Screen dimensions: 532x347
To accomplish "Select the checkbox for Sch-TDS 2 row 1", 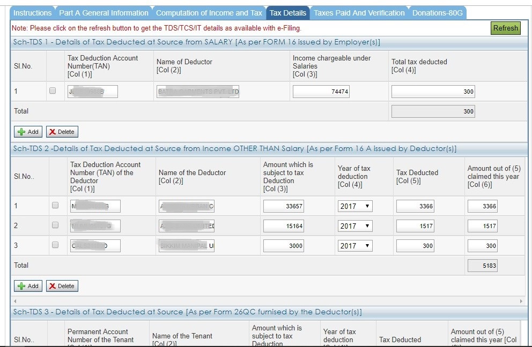I will 55,206.
